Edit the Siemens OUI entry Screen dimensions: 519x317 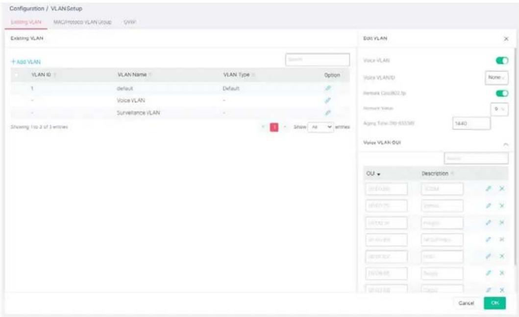[x=488, y=205]
